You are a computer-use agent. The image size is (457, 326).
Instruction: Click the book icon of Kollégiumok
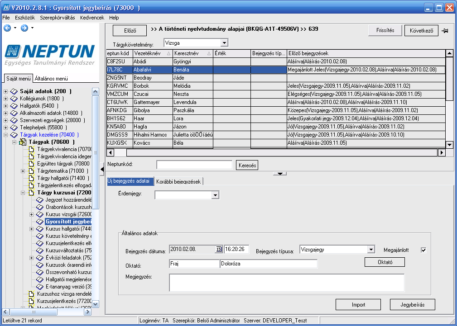click(x=14, y=99)
